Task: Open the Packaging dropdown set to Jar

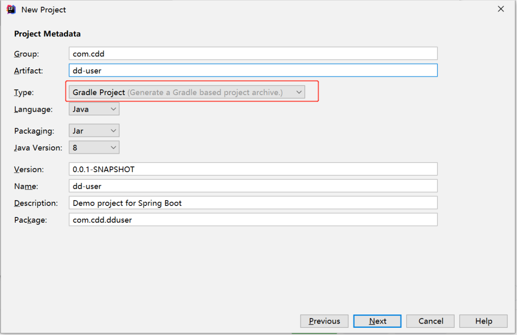Action: point(94,130)
